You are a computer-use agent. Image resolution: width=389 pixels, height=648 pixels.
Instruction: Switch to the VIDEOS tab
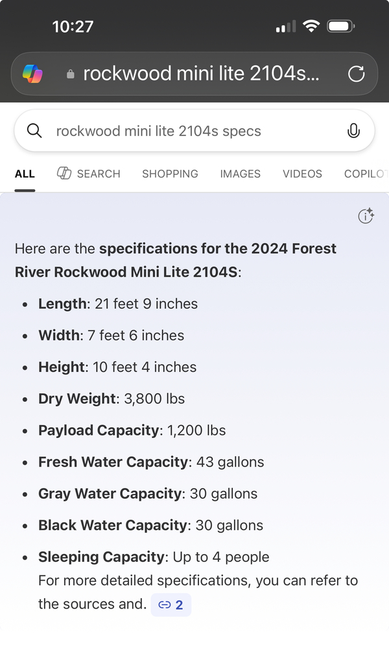point(302,174)
